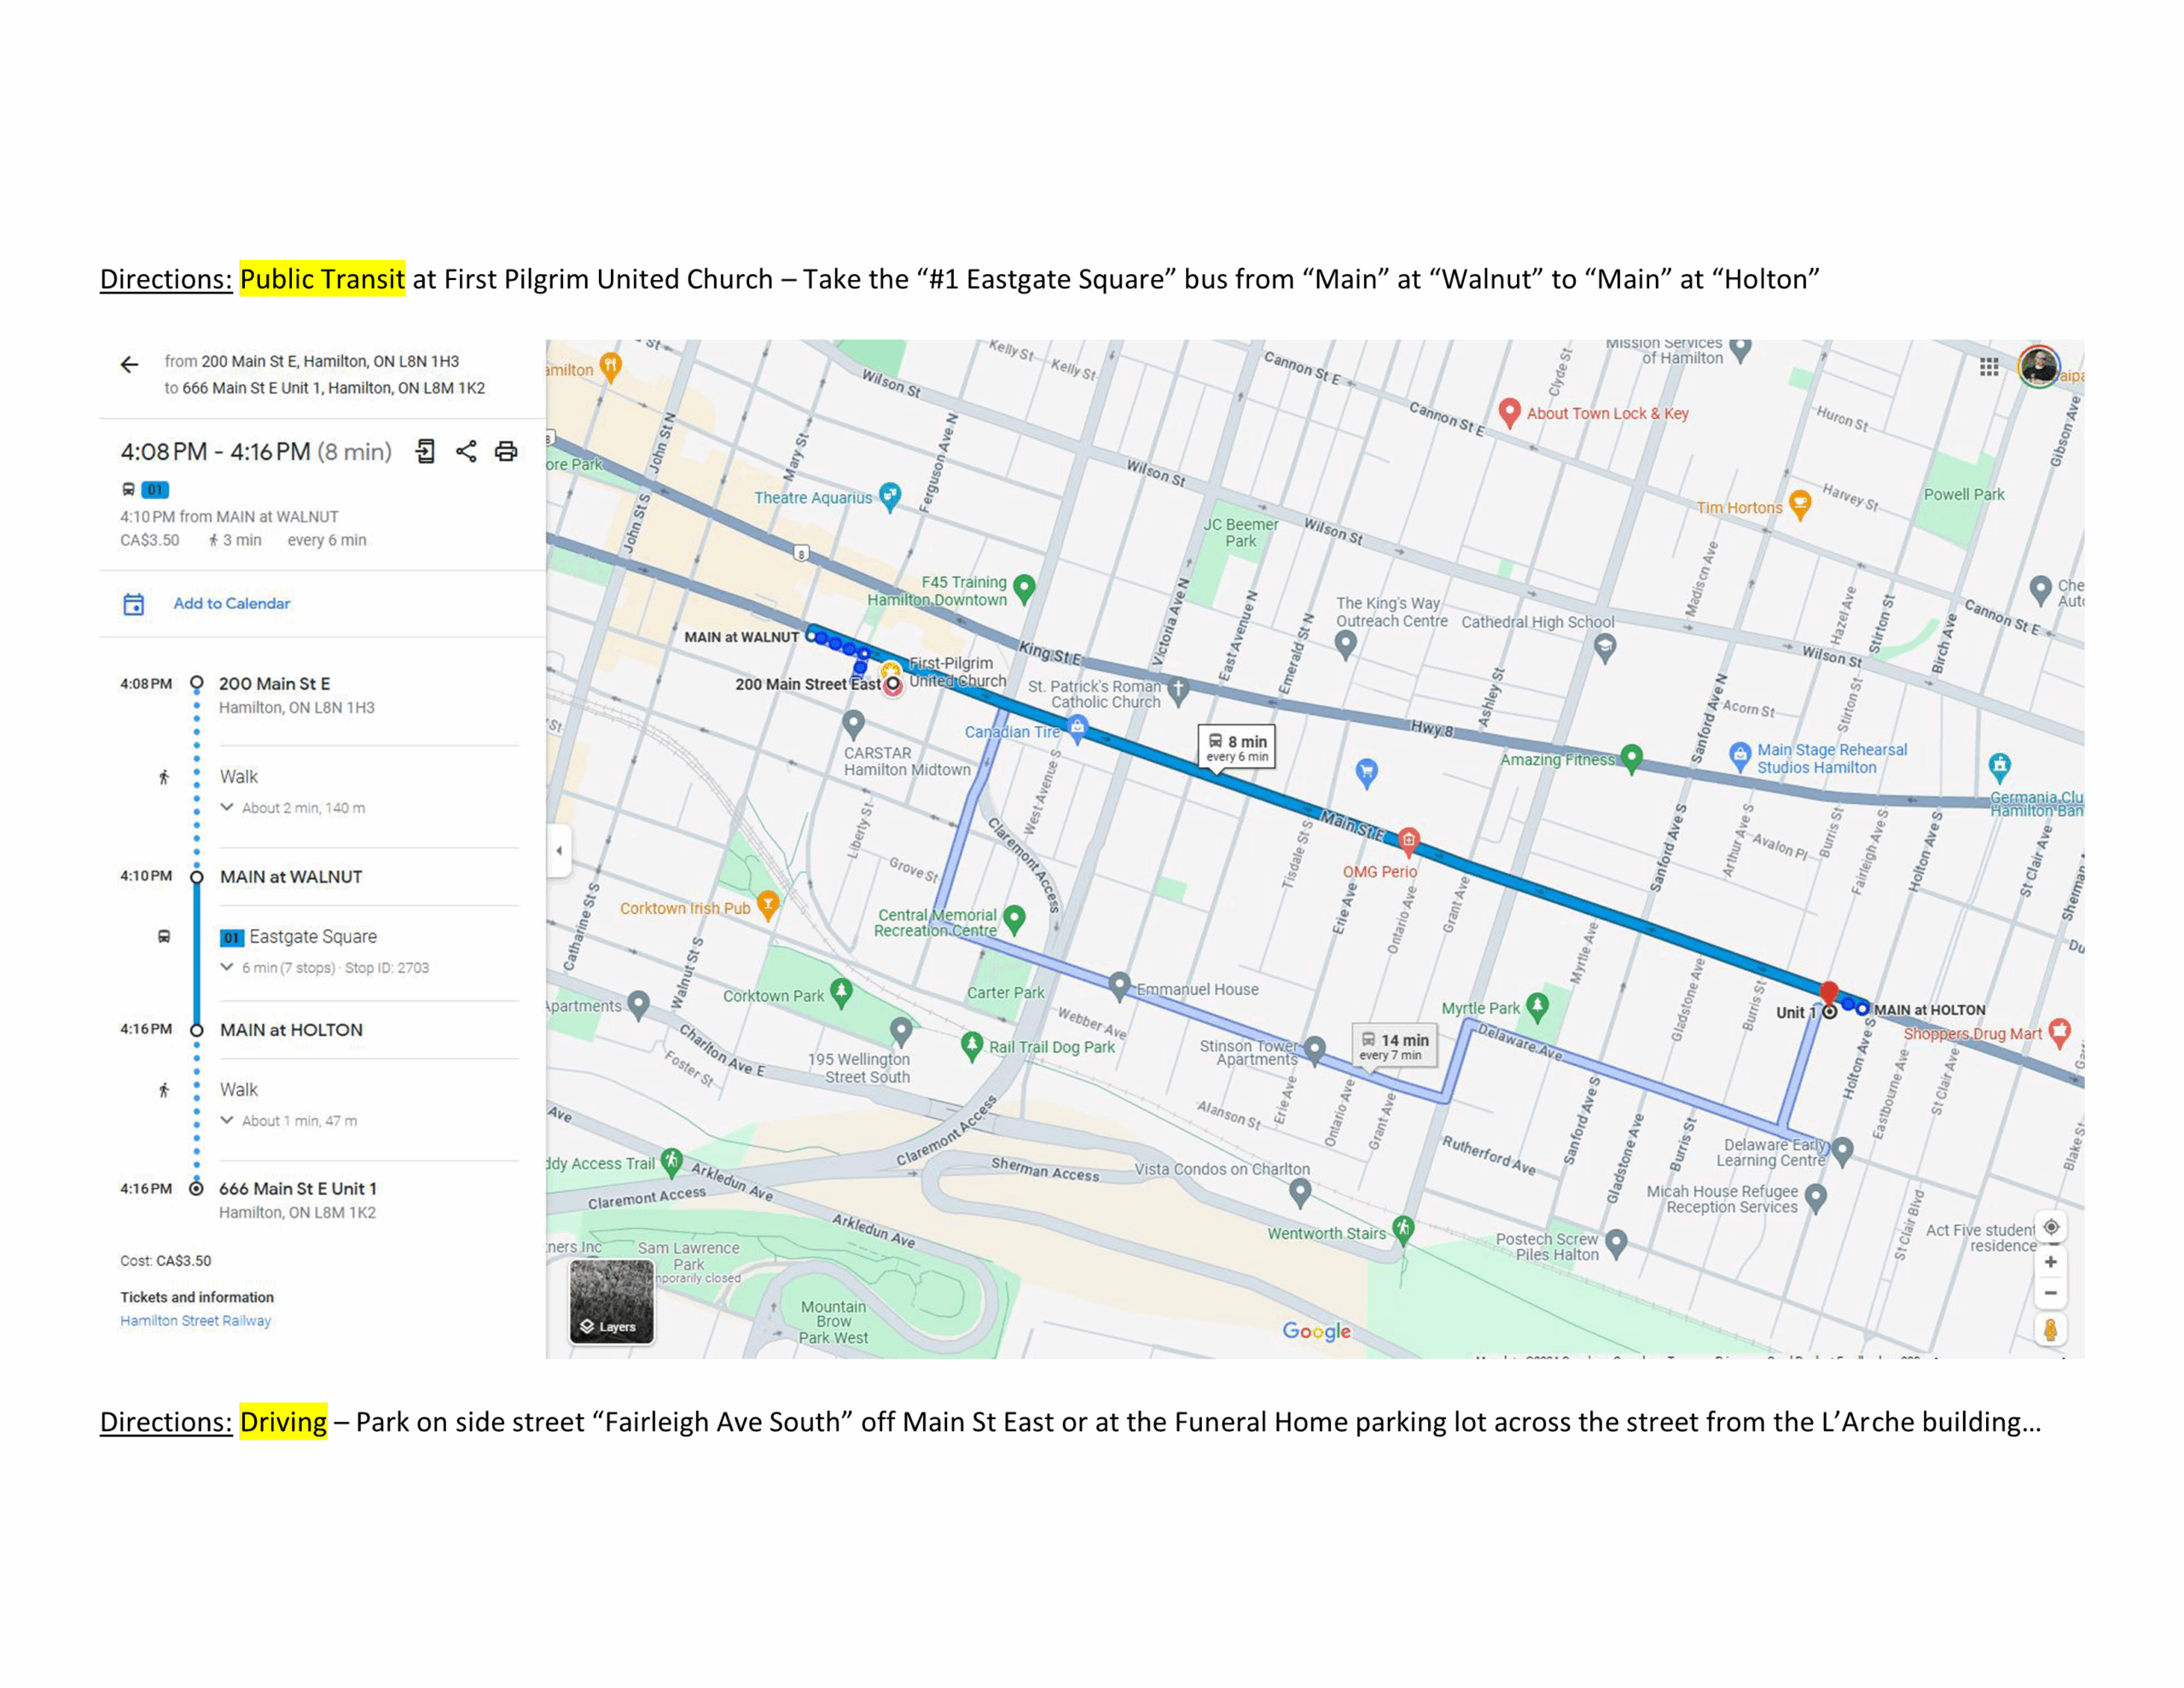
Task: Click the 200 Main St E starting step
Action: pyautogui.click(x=275, y=684)
